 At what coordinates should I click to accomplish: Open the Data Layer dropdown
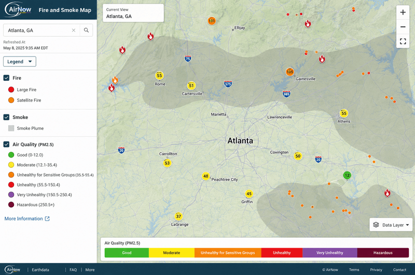pos(391,225)
